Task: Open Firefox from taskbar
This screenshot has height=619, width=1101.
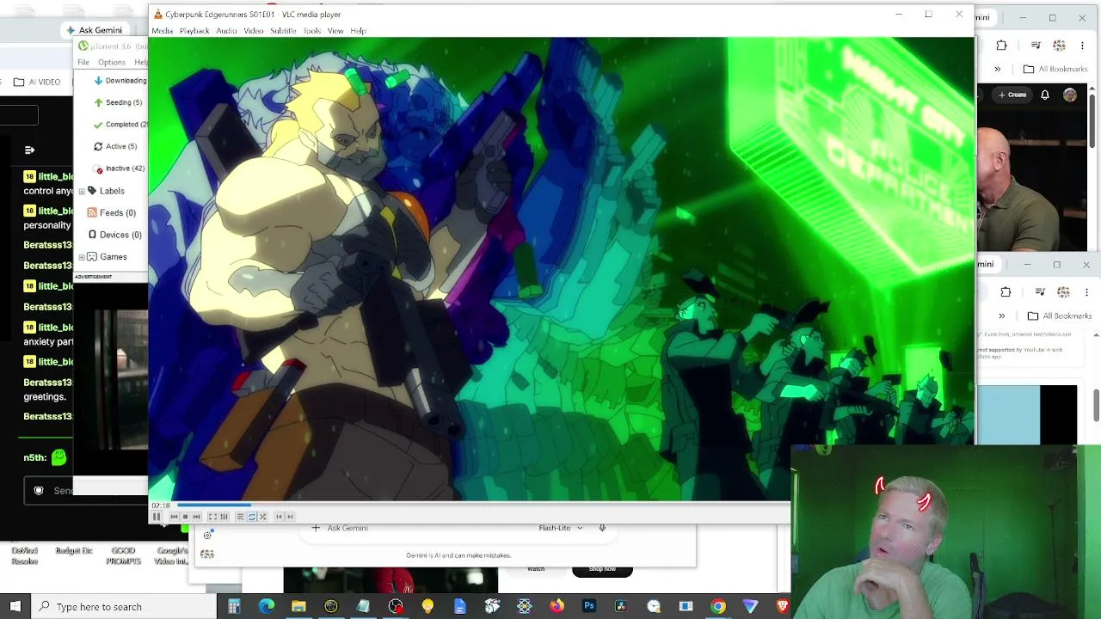Action: 557,607
